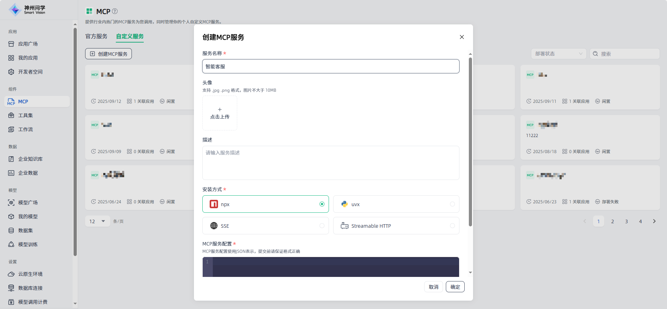Image resolution: width=667 pixels, height=309 pixels.
Task: Open 工作流 from the sidebar
Action: point(25,129)
